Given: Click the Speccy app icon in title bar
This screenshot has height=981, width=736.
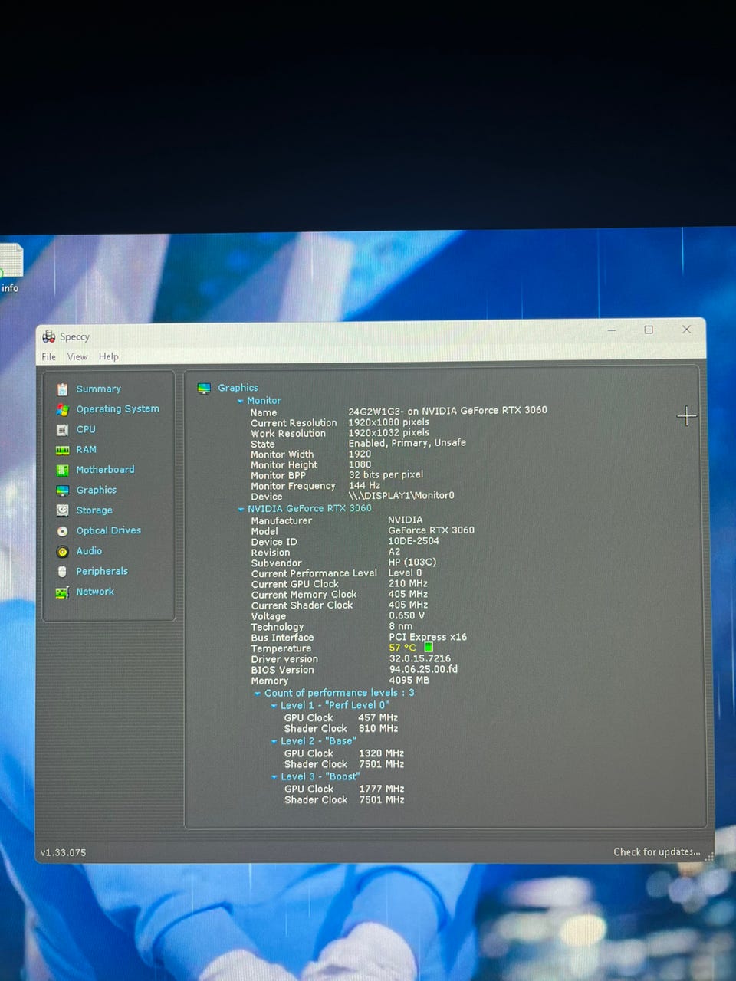Looking at the screenshot, I should (49, 336).
